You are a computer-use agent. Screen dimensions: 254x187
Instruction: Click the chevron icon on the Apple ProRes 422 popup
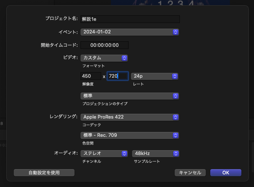pos(176,117)
